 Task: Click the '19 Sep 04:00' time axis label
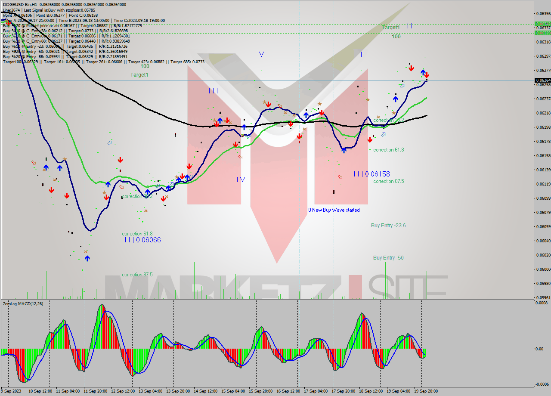tap(398, 391)
